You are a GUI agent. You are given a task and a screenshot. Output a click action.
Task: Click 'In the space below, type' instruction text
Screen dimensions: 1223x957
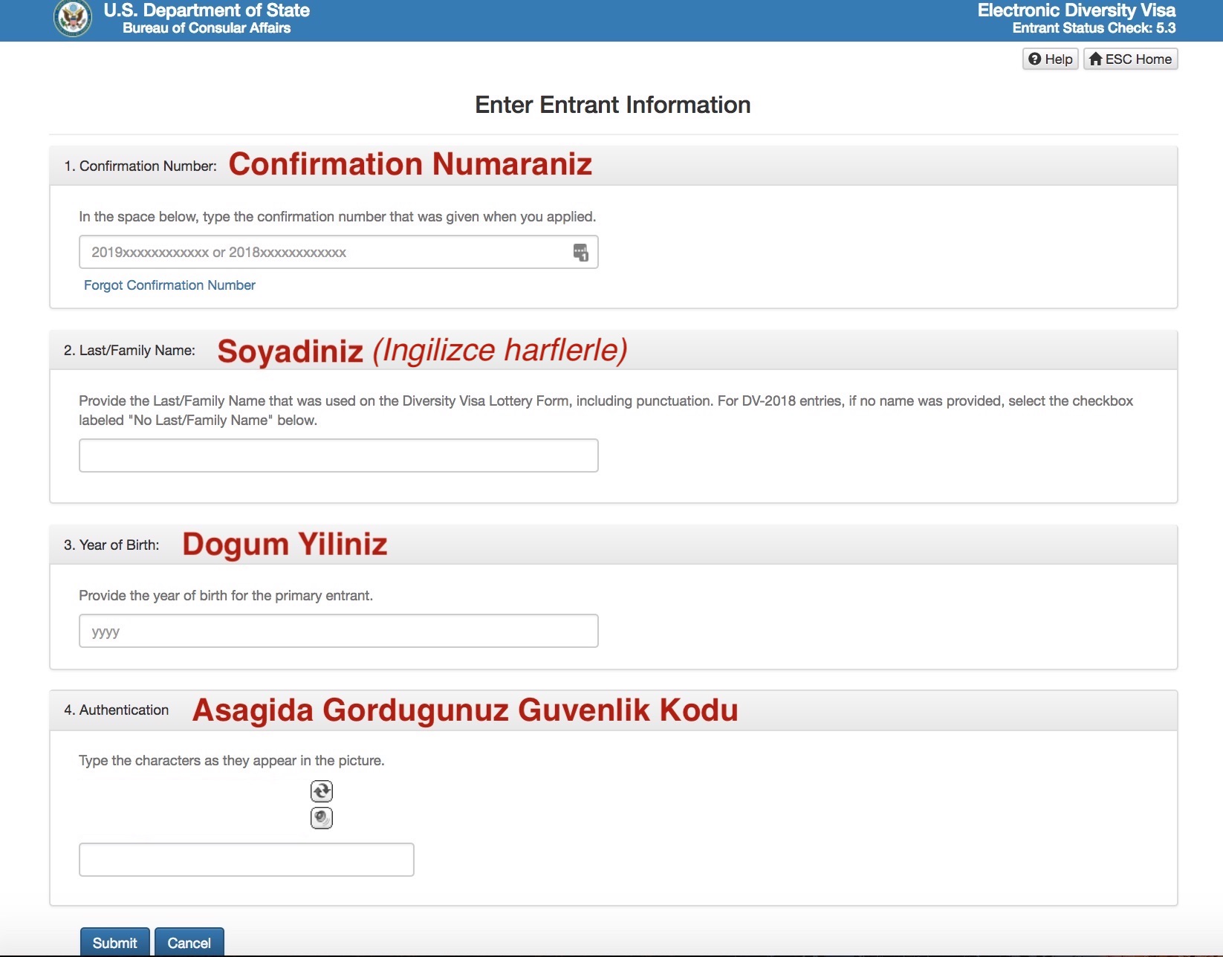[x=337, y=216]
